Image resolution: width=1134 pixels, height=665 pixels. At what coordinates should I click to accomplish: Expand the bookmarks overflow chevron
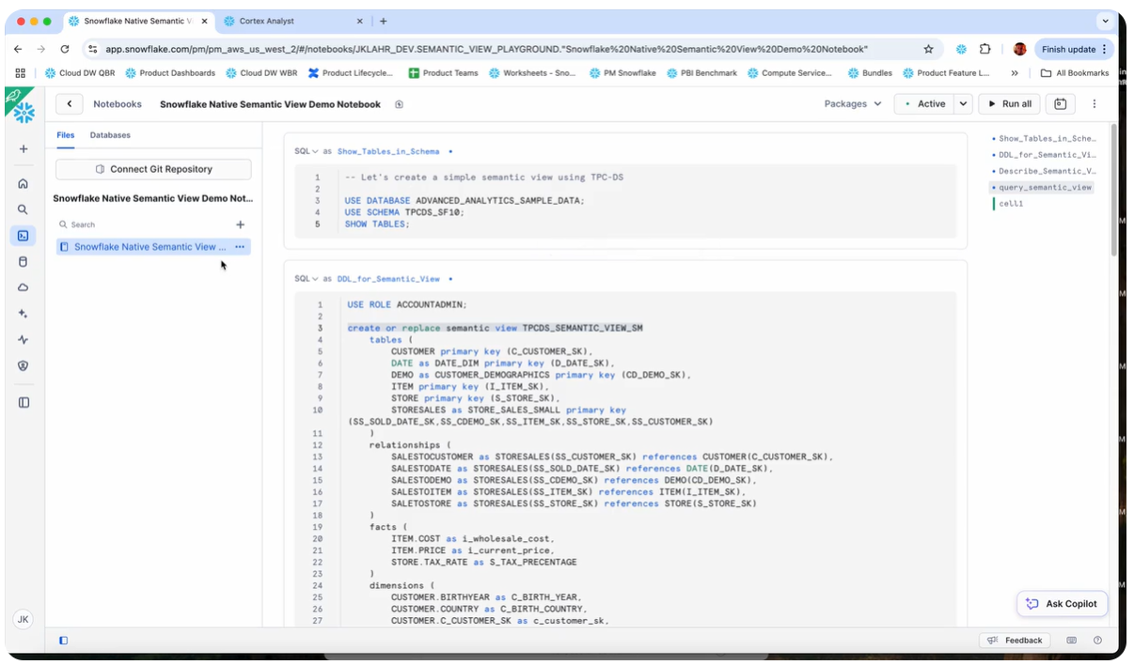pyautogui.click(x=1015, y=73)
